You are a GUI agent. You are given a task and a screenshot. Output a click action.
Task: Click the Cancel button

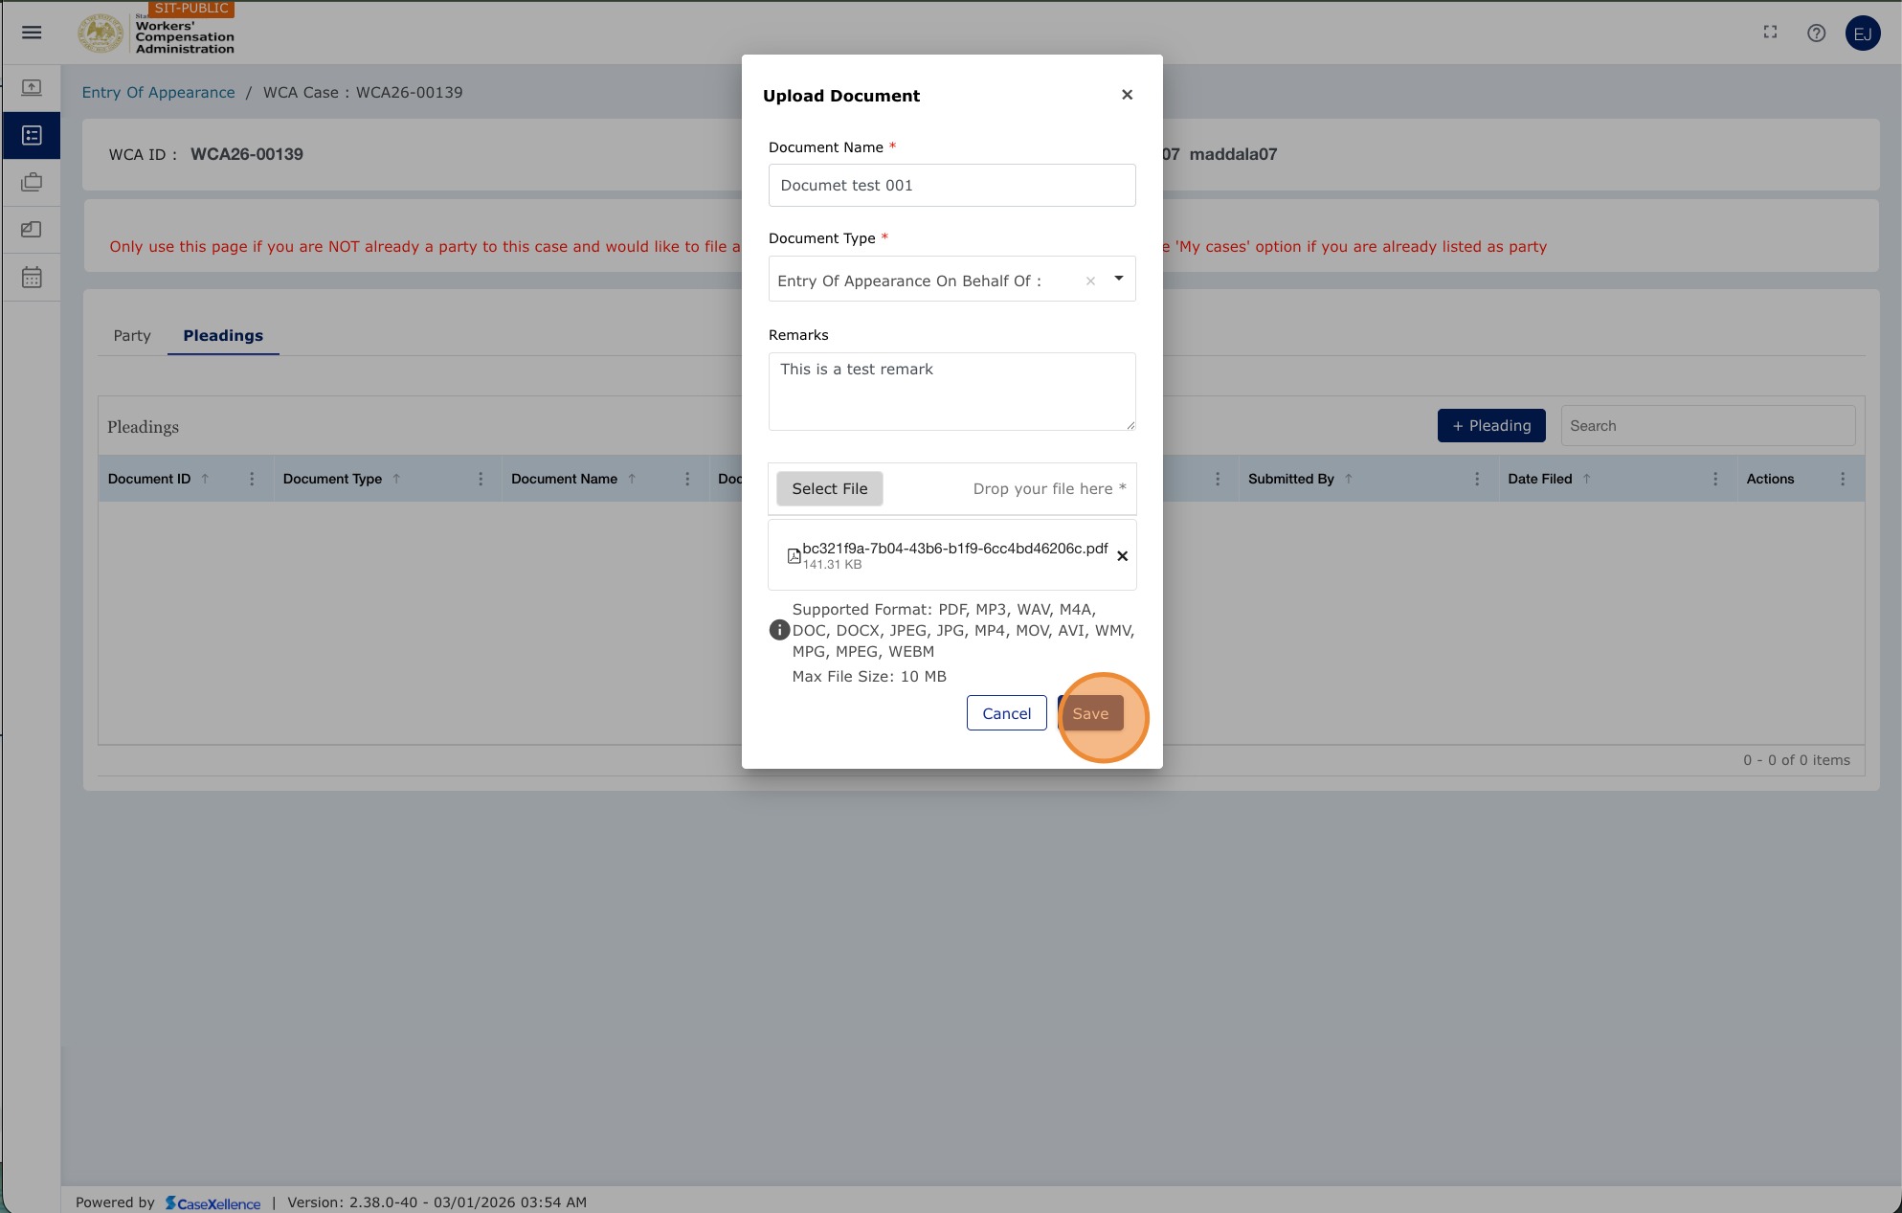coord(1007,713)
